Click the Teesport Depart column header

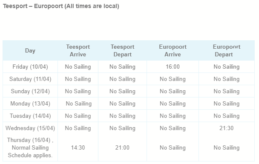pos(122,50)
